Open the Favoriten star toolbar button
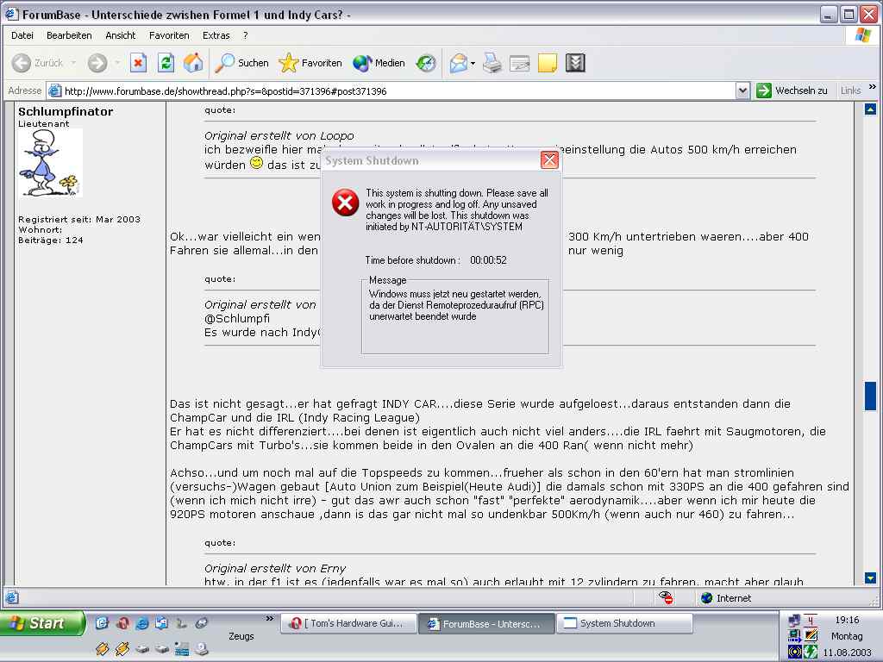Image resolution: width=883 pixels, height=662 pixels. [310, 63]
